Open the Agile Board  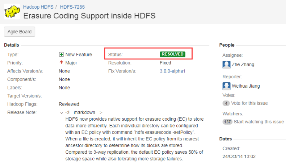pos(19,32)
